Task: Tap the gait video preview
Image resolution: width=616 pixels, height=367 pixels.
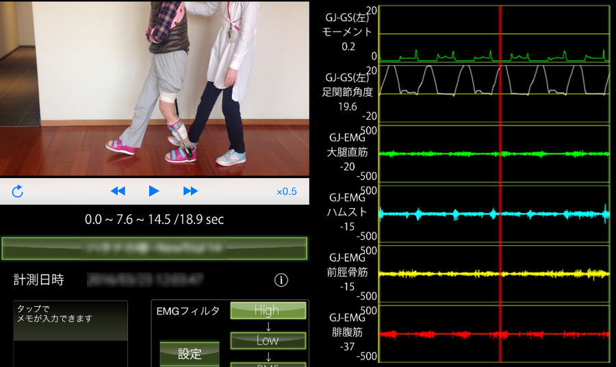Action: click(x=154, y=88)
